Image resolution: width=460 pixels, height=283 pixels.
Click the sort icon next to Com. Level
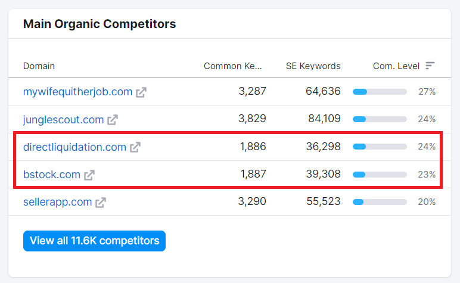[x=430, y=66]
